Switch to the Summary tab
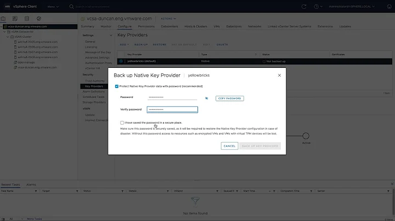The image size is (395, 221). point(87,26)
